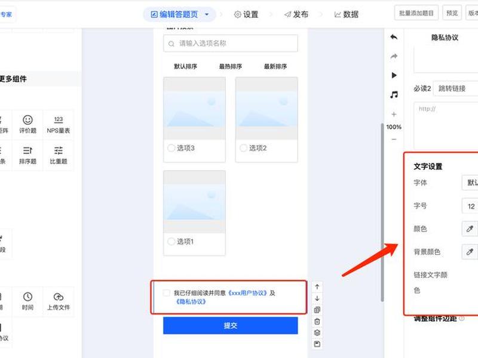
Task: Click the 字号 size field showing 12
Action: coord(470,206)
